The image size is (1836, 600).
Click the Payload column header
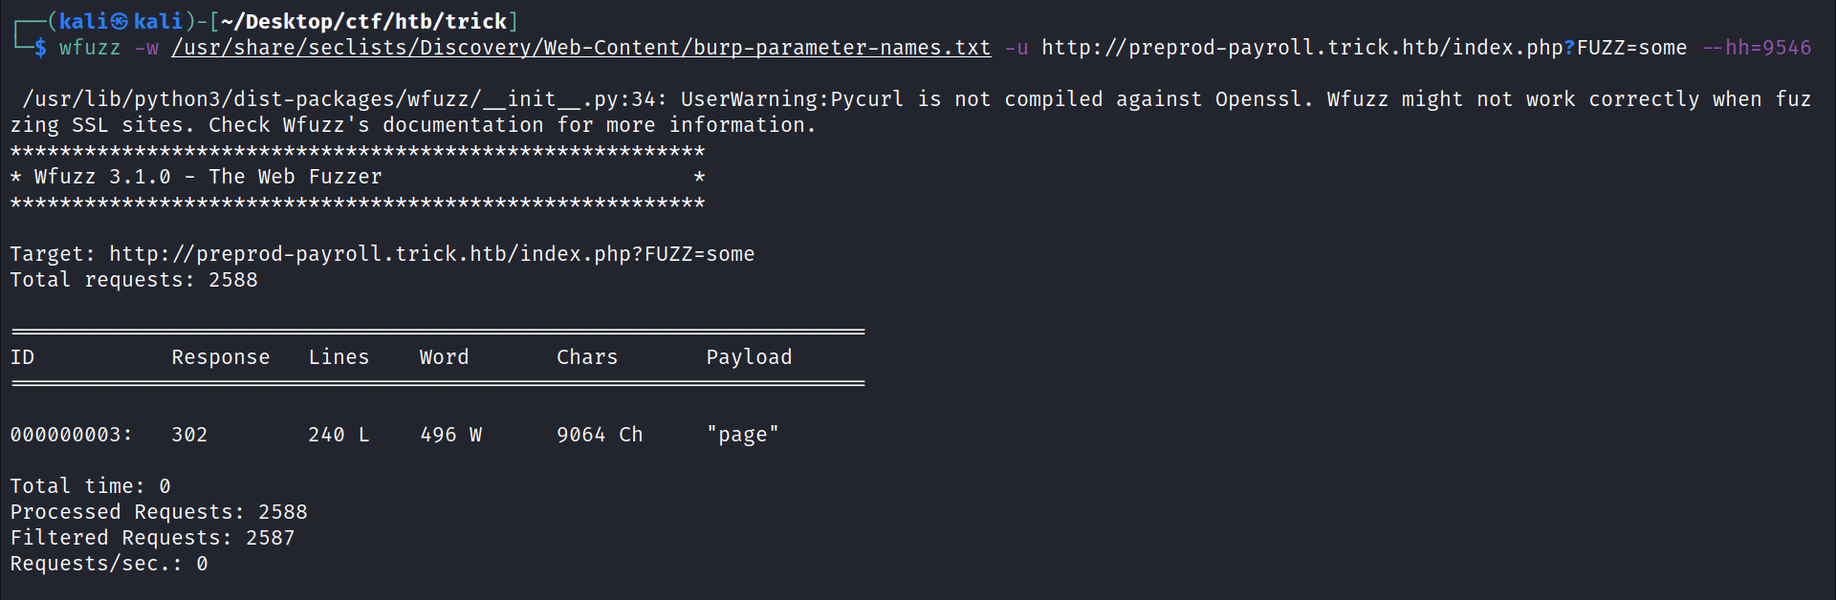click(749, 357)
